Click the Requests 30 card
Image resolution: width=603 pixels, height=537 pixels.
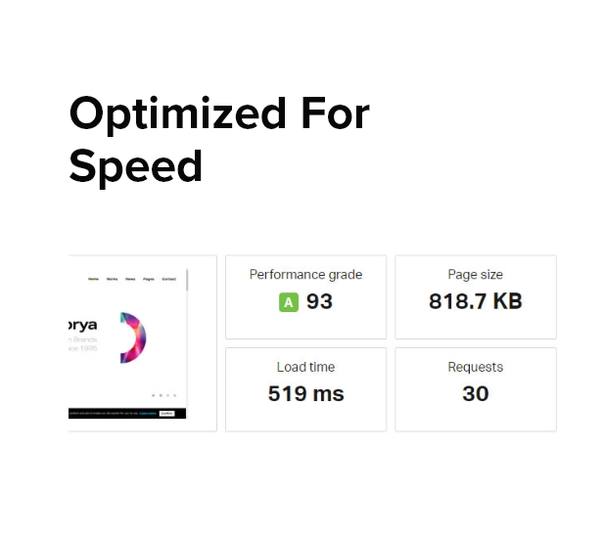click(x=476, y=389)
